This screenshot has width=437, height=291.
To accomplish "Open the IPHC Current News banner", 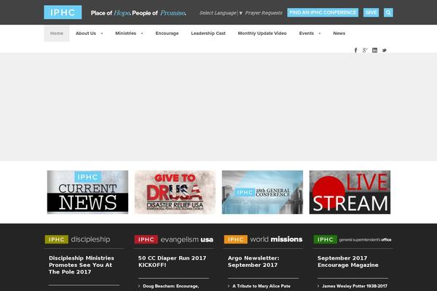I will 87,192.
